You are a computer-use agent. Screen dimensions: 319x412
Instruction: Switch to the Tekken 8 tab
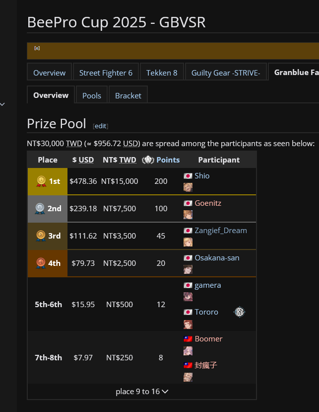[162, 73]
